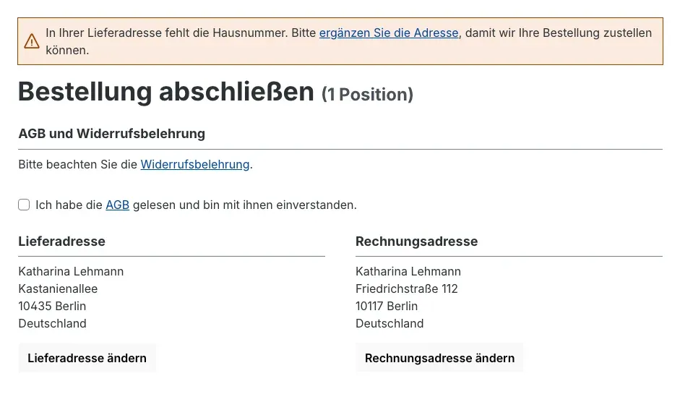Click the 'Rechnungsadresse' section heading
680x402 pixels.
click(416, 241)
